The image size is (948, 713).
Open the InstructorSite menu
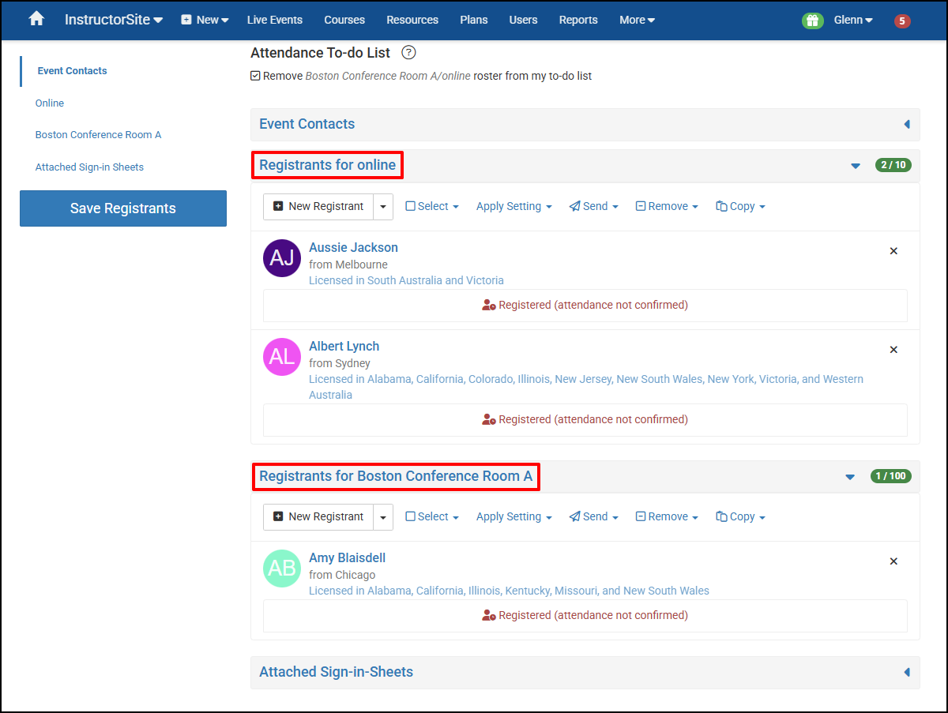click(114, 20)
